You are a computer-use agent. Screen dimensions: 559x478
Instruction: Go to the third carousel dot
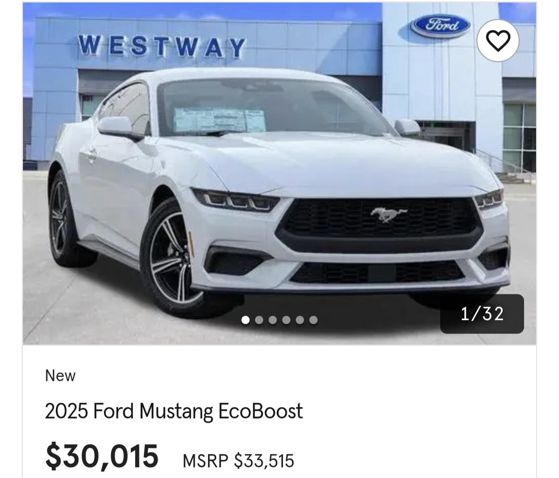coord(273,320)
